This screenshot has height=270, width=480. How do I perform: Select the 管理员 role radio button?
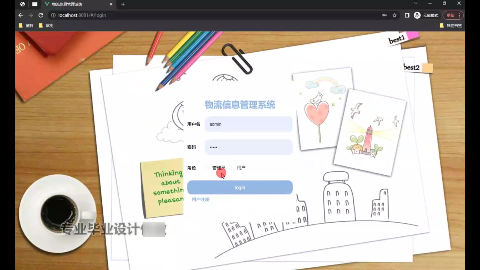pos(207,168)
